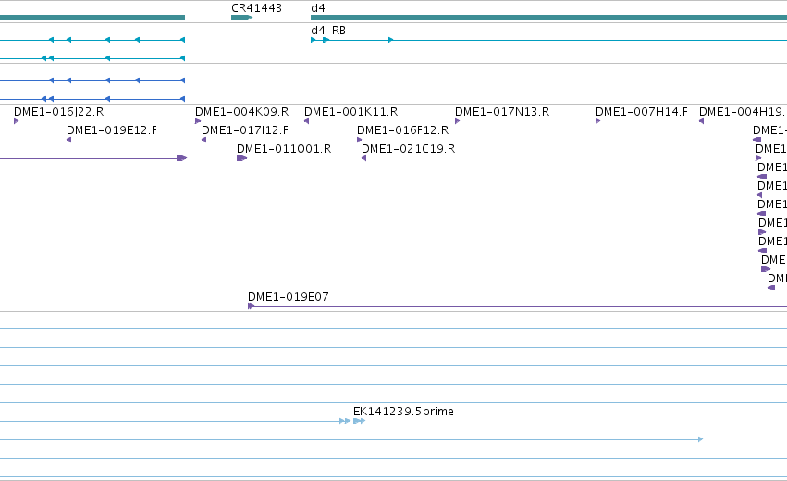This screenshot has height=481, width=787.
Task: Click the DME1-011O01.R label
Action: point(284,149)
